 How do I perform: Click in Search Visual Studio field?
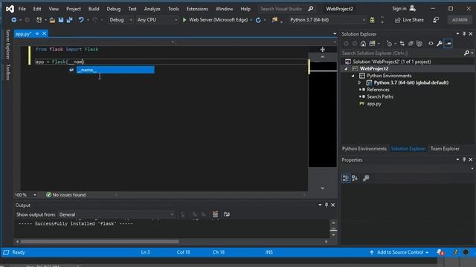point(281,9)
